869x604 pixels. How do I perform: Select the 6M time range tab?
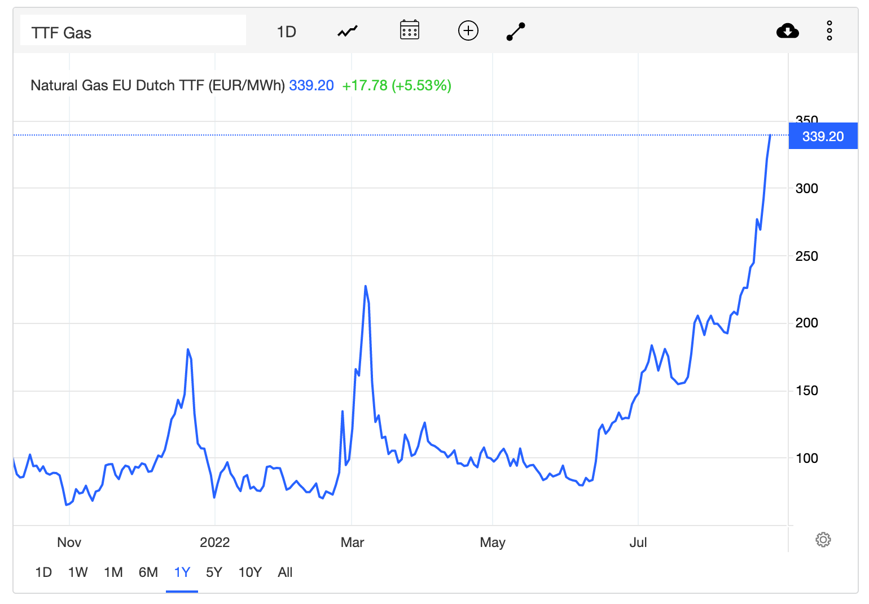[x=148, y=572]
